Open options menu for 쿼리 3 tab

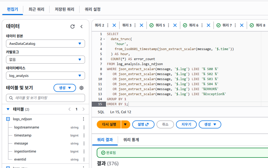(x=135, y=25)
